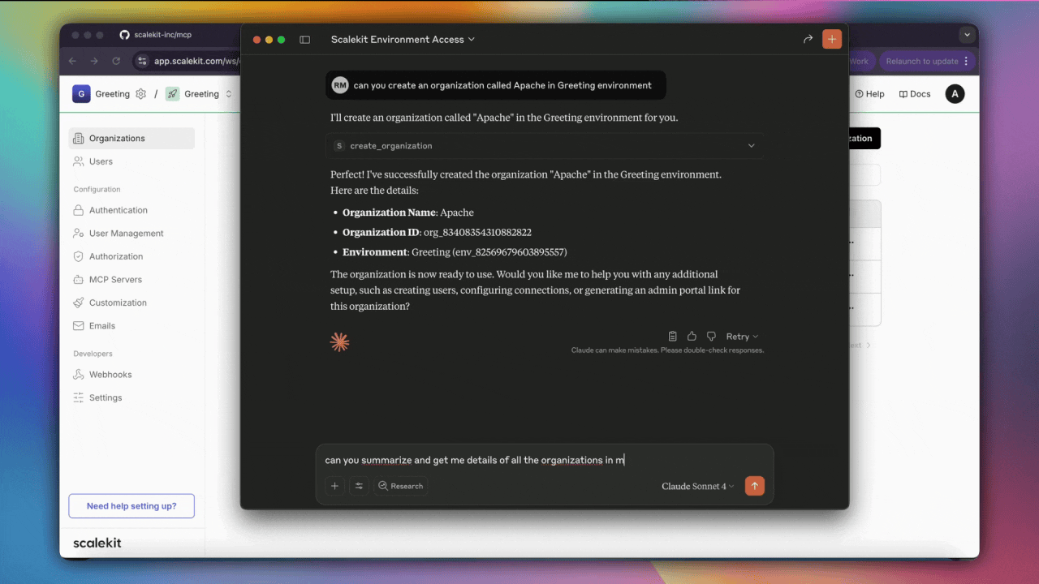Image resolution: width=1039 pixels, height=584 pixels.
Task: Open Customization in Scalekit sidebar
Action: (x=131, y=303)
